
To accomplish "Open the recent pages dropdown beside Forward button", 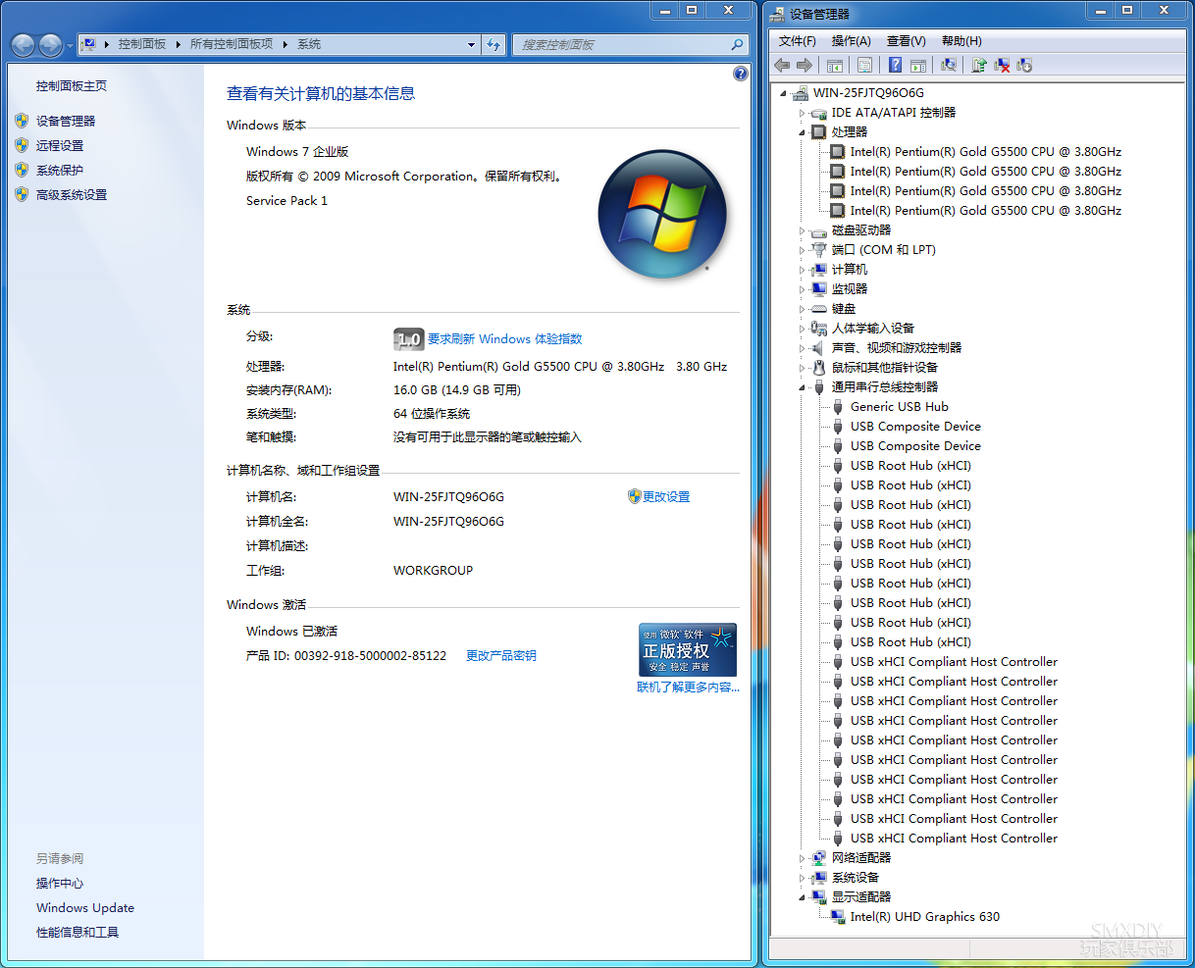I will pyautogui.click(x=70, y=46).
